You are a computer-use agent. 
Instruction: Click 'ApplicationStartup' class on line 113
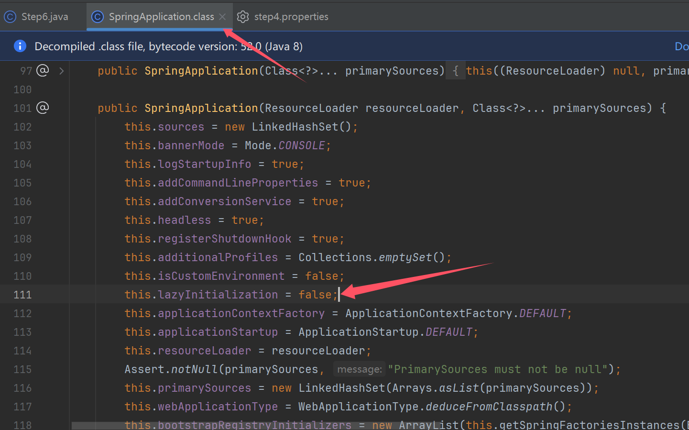click(359, 332)
